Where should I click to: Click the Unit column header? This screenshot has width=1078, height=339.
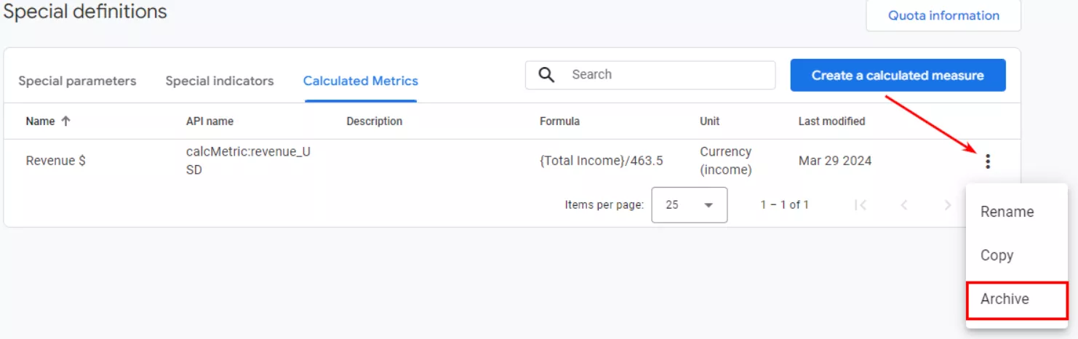tap(709, 121)
